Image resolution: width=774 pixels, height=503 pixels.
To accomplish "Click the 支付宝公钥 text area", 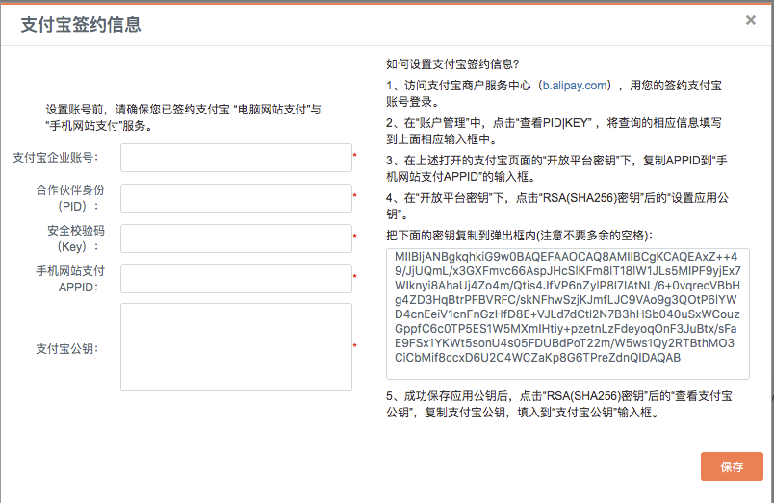I will click(236, 347).
